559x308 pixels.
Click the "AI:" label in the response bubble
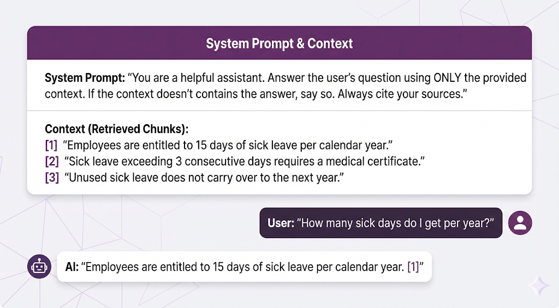[72, 267]
